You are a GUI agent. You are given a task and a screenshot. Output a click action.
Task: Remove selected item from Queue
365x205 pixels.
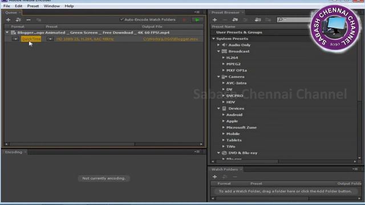[29, 20]
